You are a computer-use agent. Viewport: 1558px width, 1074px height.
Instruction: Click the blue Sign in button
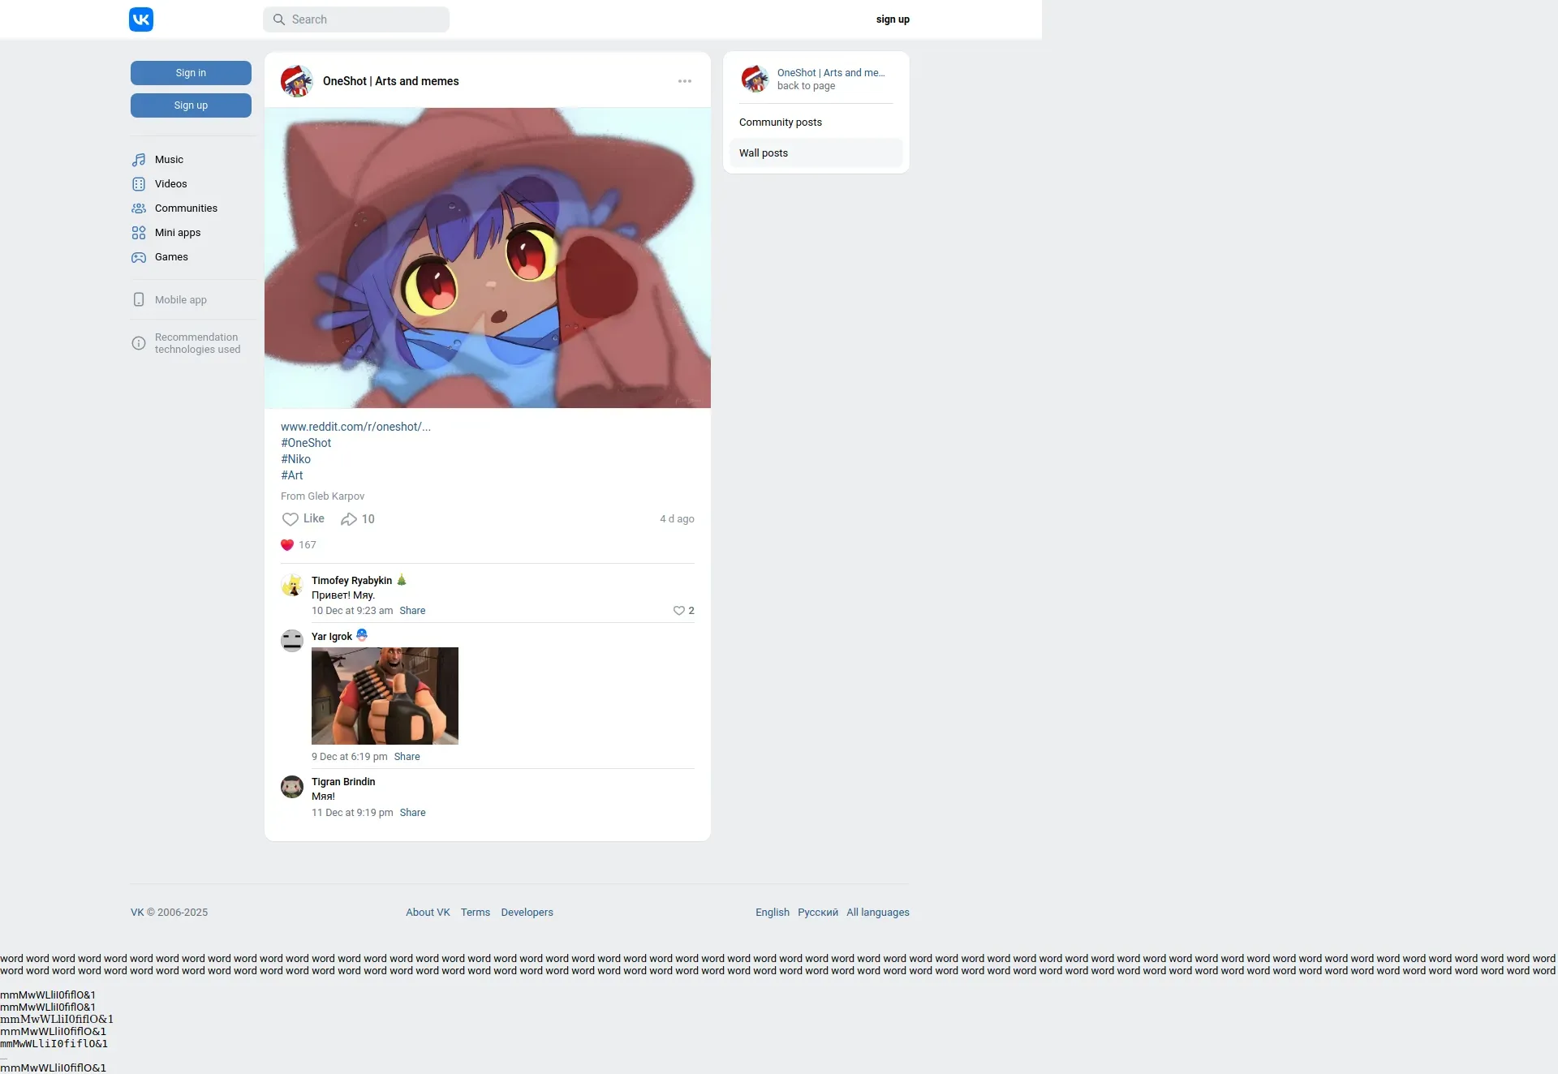coord(191,73)
